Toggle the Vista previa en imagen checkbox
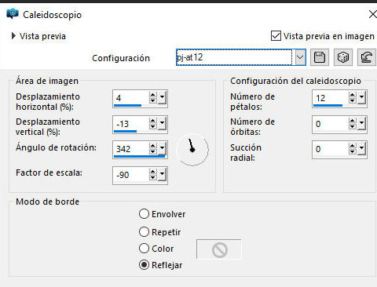Screen dimensions: 377x287 276,36
